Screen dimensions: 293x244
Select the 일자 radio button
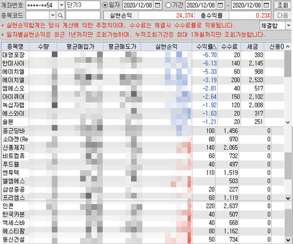105,5
